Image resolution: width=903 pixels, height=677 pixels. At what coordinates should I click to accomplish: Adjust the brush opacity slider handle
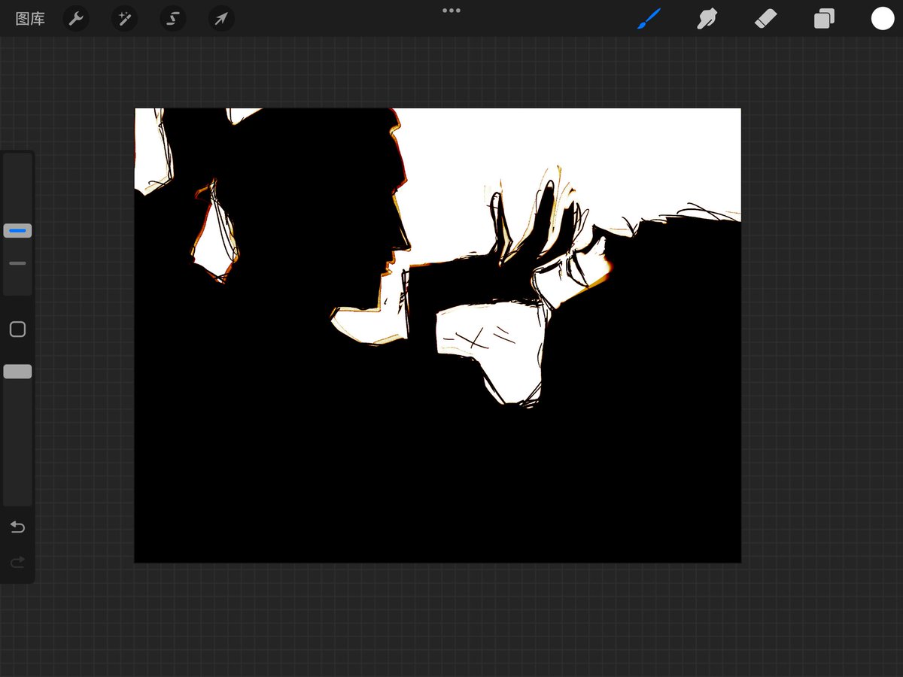tap(17, 372)
